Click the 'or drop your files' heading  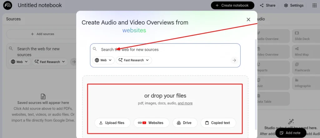[x=165, y=96]
